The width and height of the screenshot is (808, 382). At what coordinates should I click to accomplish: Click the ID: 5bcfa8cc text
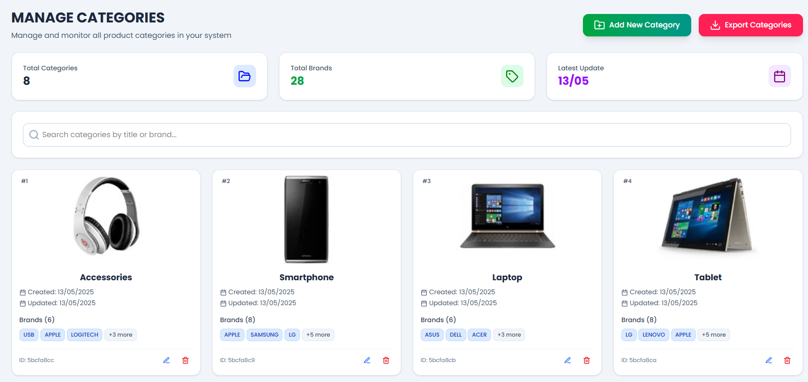36,360
